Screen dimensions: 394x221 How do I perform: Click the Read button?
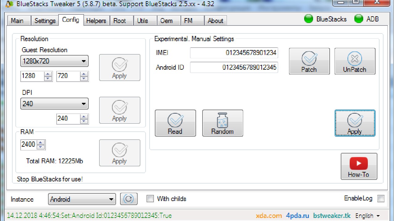(x=175, y=123)
